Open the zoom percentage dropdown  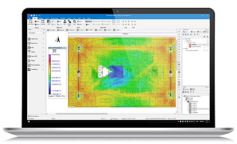coord(83,24)
